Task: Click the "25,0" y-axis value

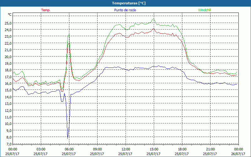Action: (x=8, y=23)
